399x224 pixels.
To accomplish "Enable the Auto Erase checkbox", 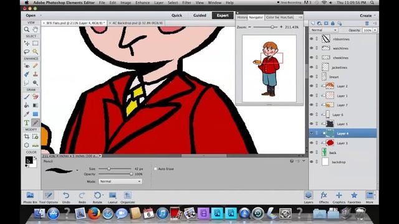I will 155,169.
